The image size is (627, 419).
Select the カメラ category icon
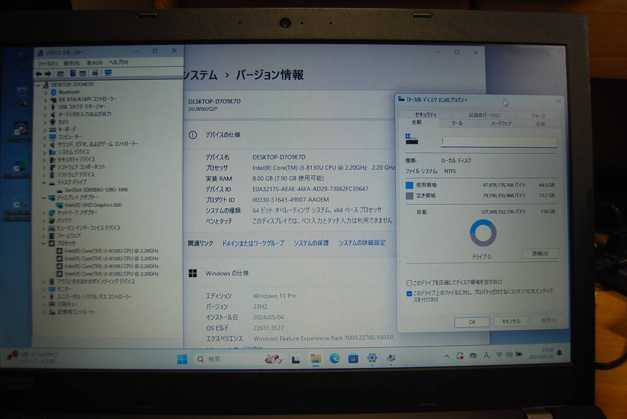[x=52, y=122]
